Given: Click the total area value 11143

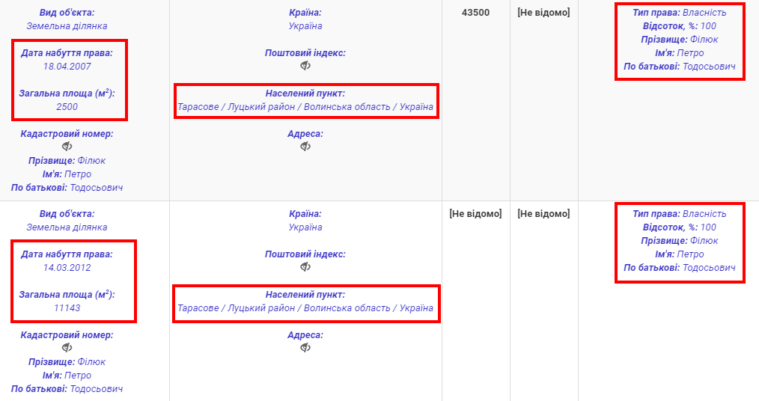Looking at the screenshot, I should pyautogui.click(x=67, y=308).
